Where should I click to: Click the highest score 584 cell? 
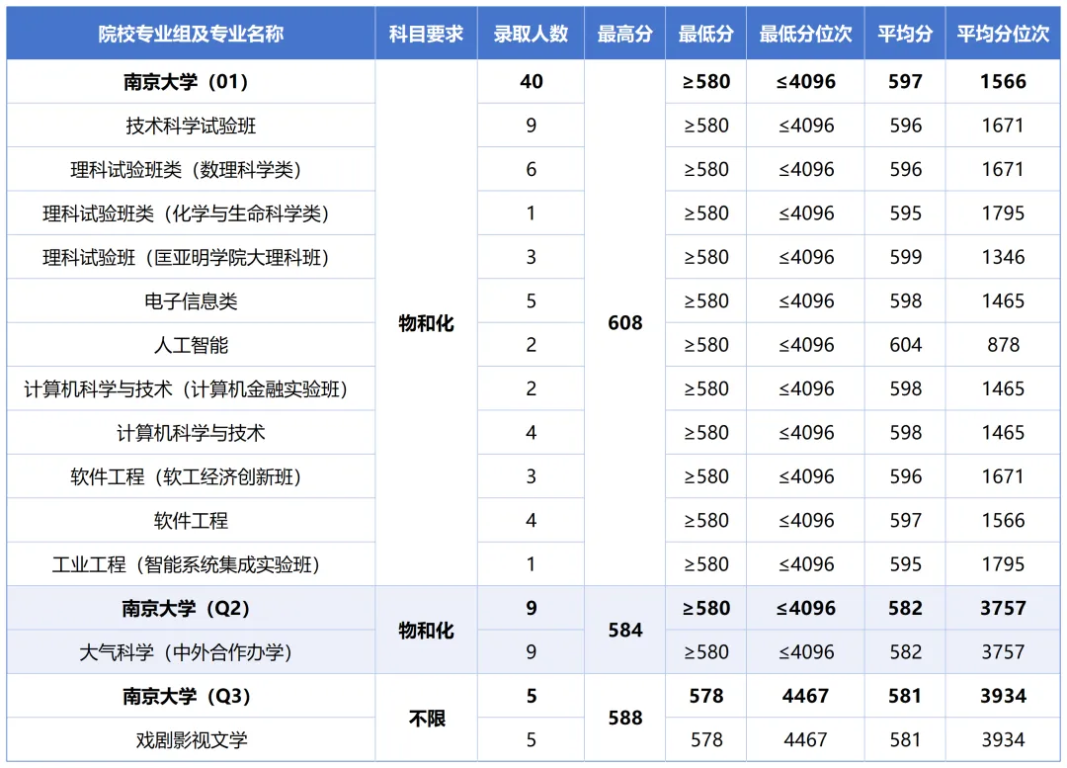click(x=624, y=630)
